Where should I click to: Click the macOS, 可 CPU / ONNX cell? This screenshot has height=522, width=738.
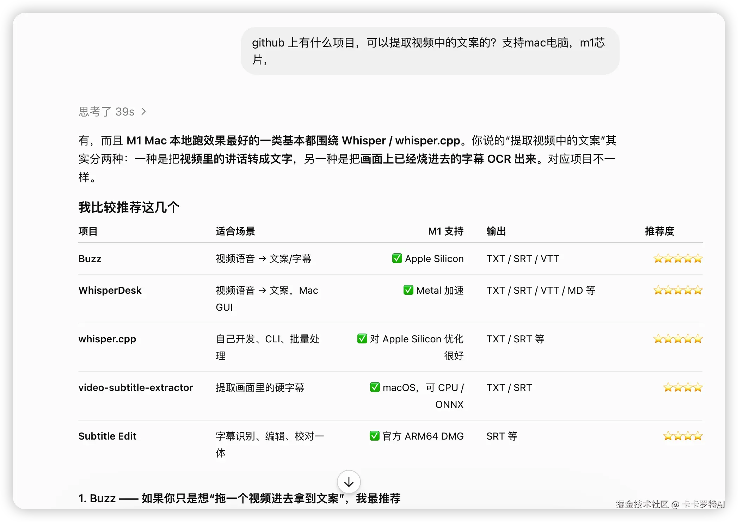[417, 396]
